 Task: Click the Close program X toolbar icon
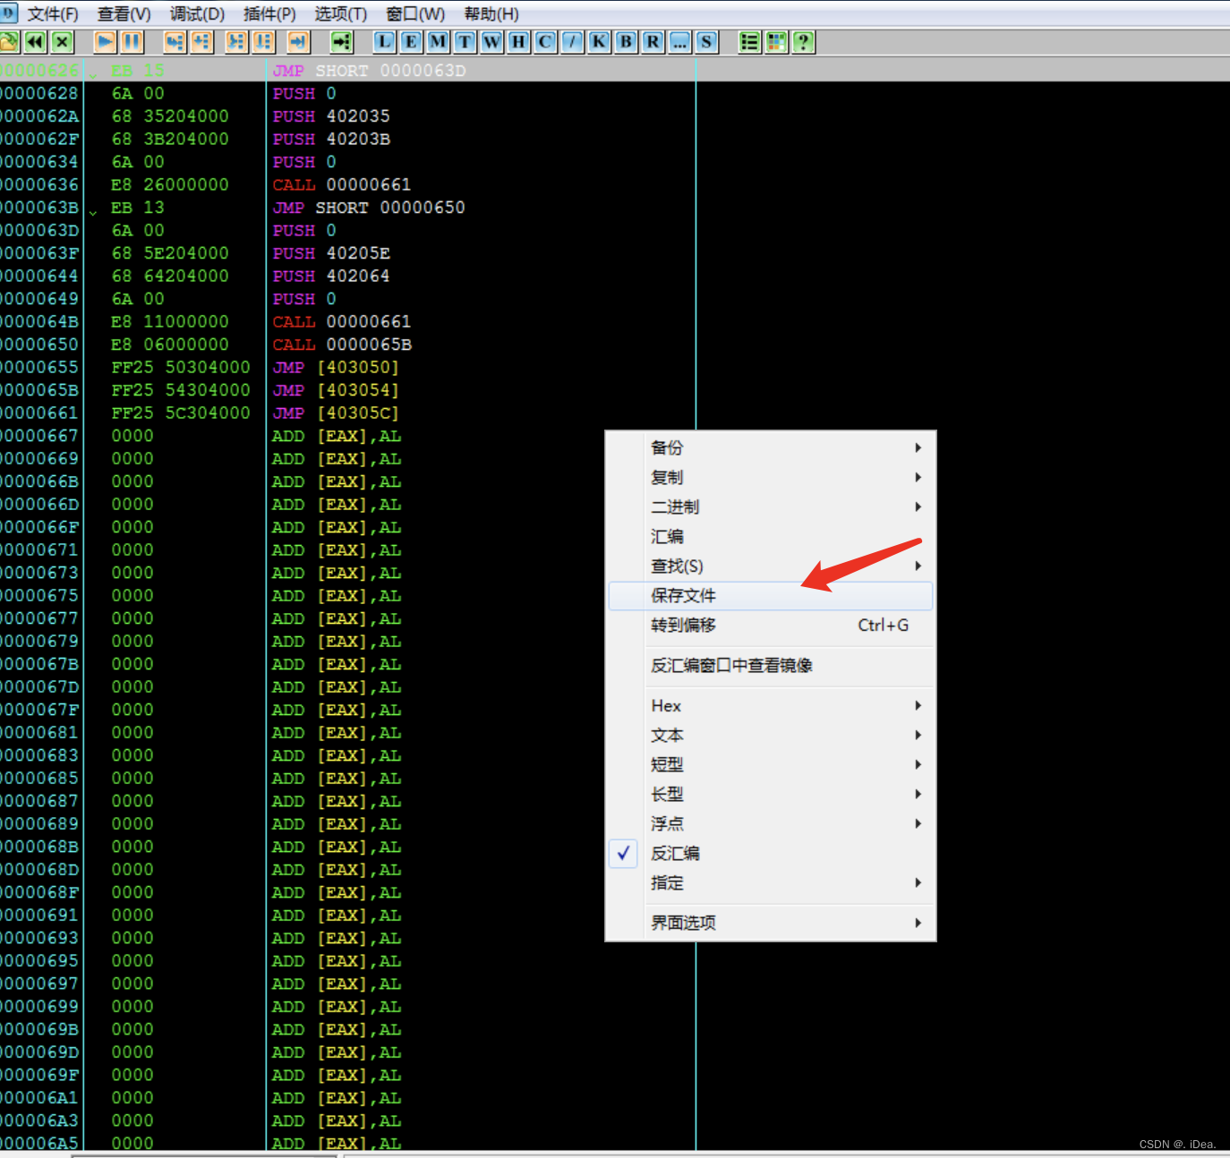click(62, 41)
